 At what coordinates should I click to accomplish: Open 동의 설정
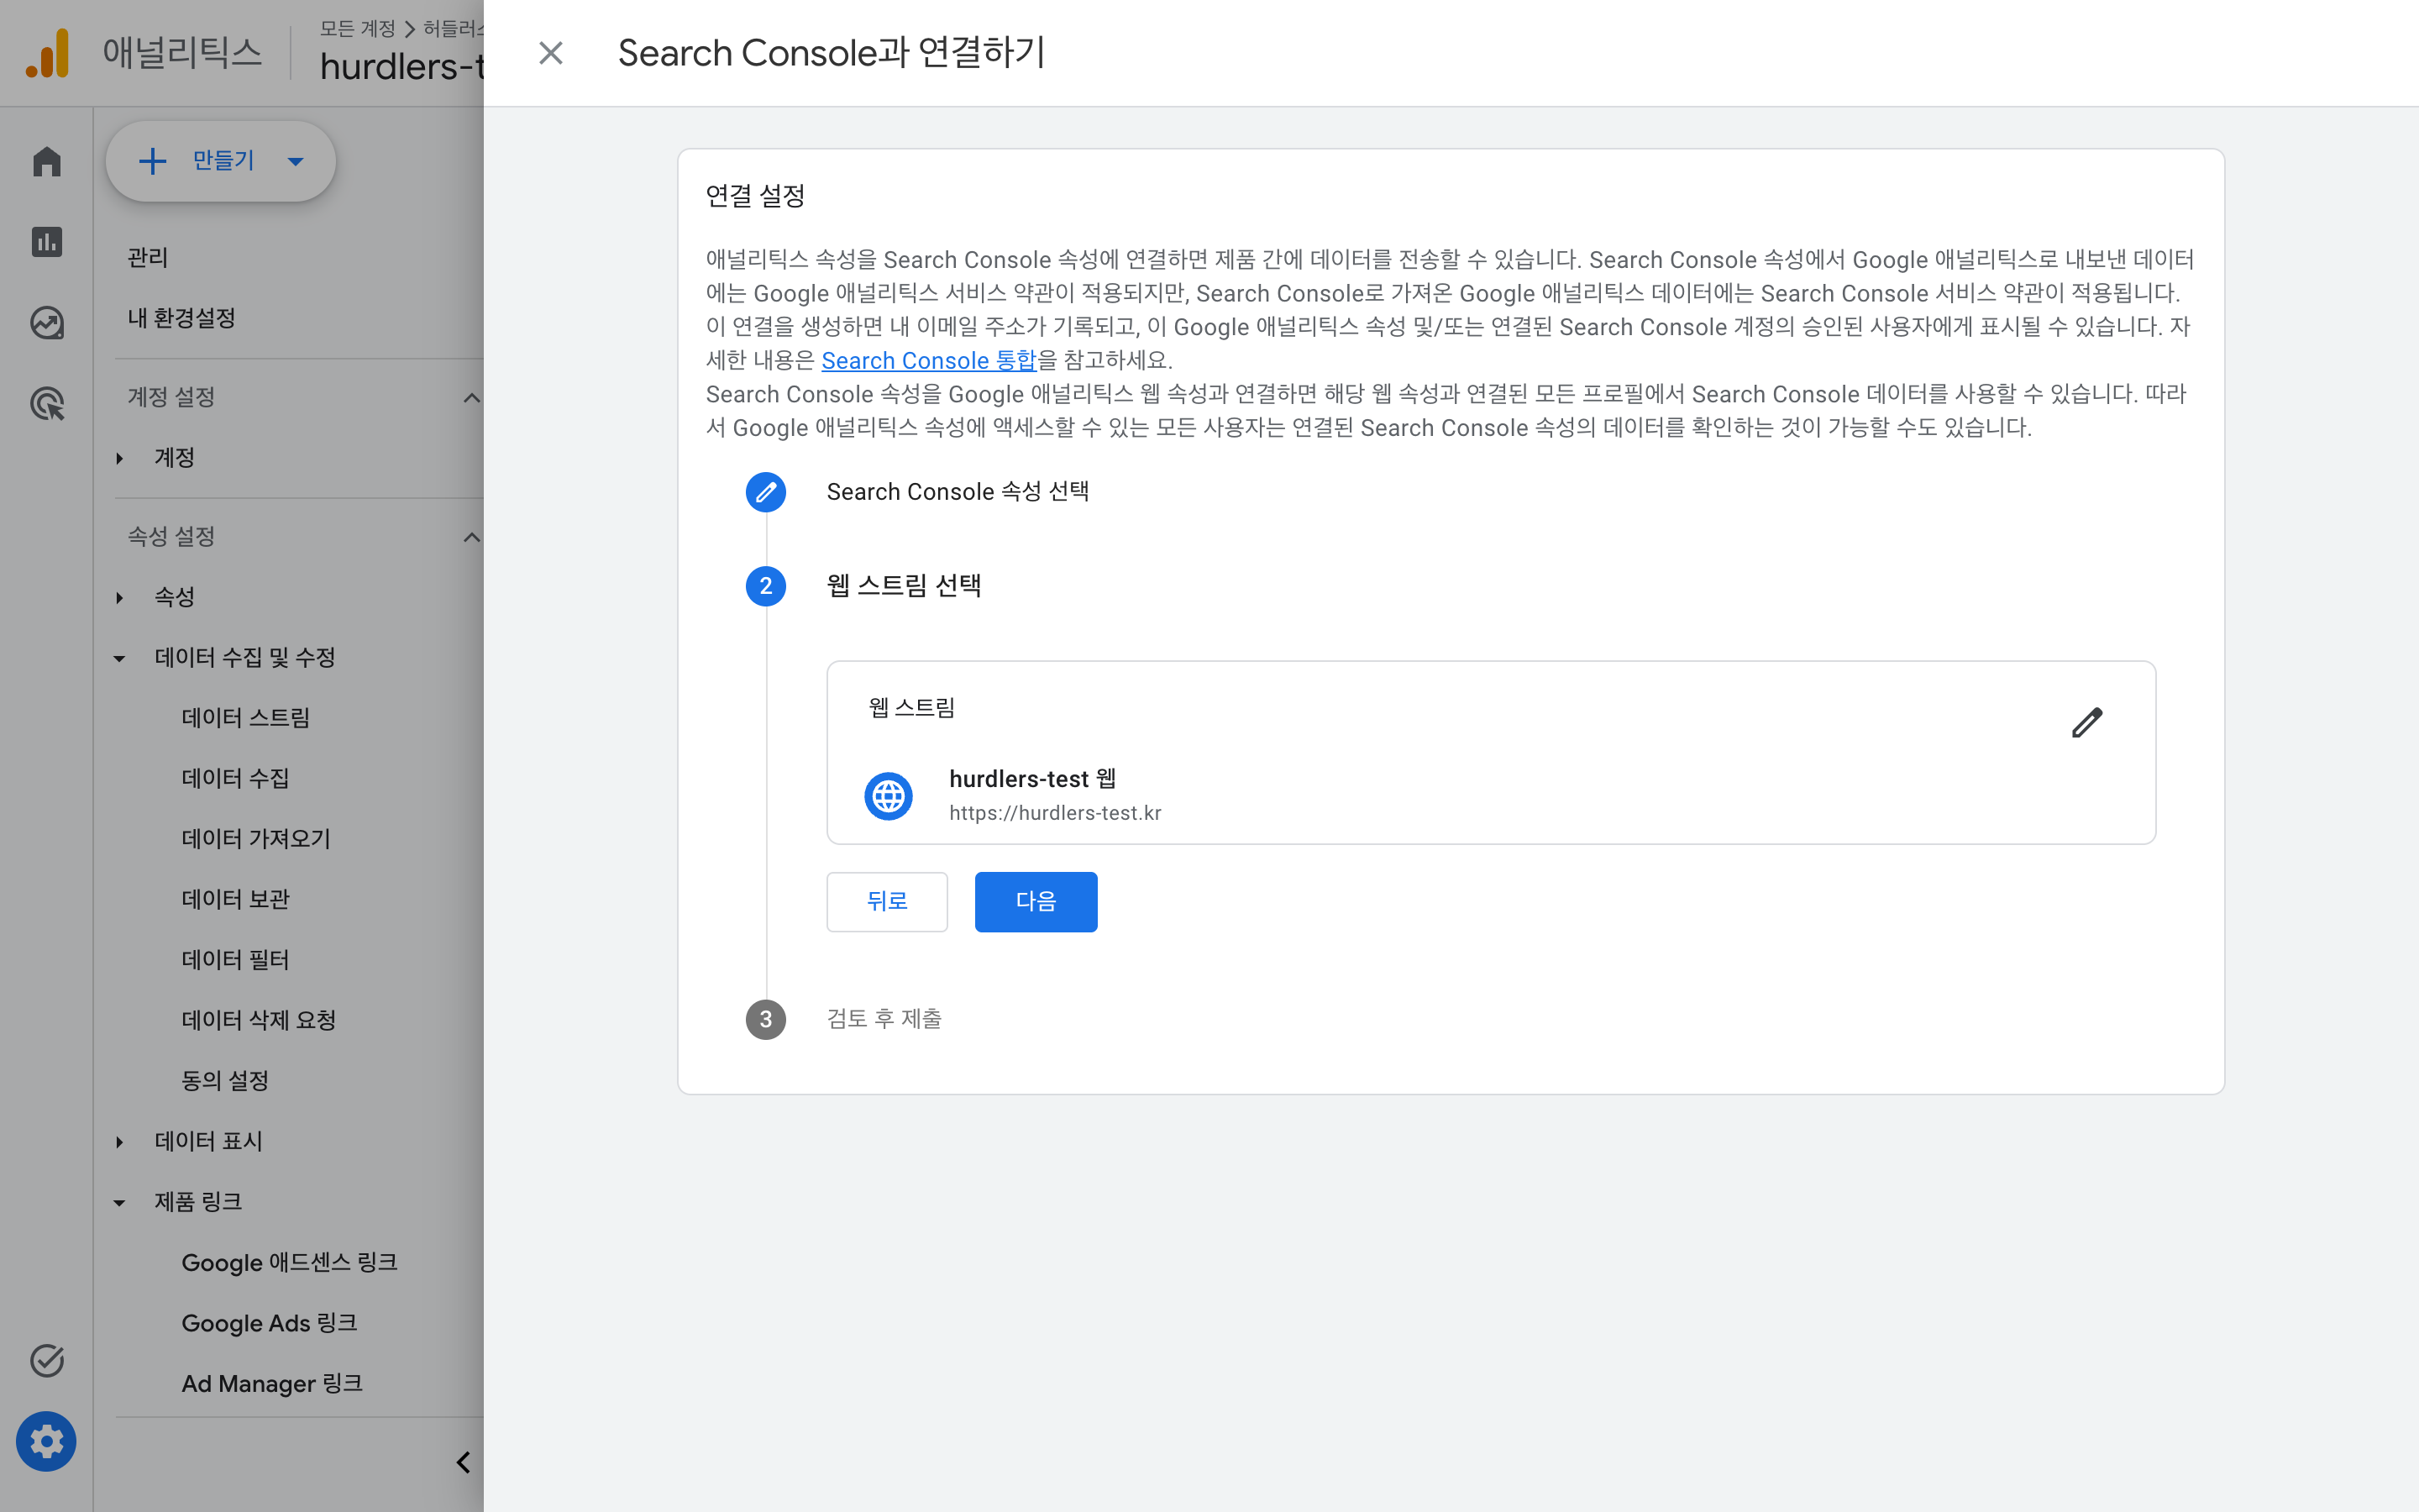[225, 1080]
